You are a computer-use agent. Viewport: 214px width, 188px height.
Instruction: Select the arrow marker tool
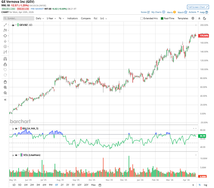pos(5,41)
